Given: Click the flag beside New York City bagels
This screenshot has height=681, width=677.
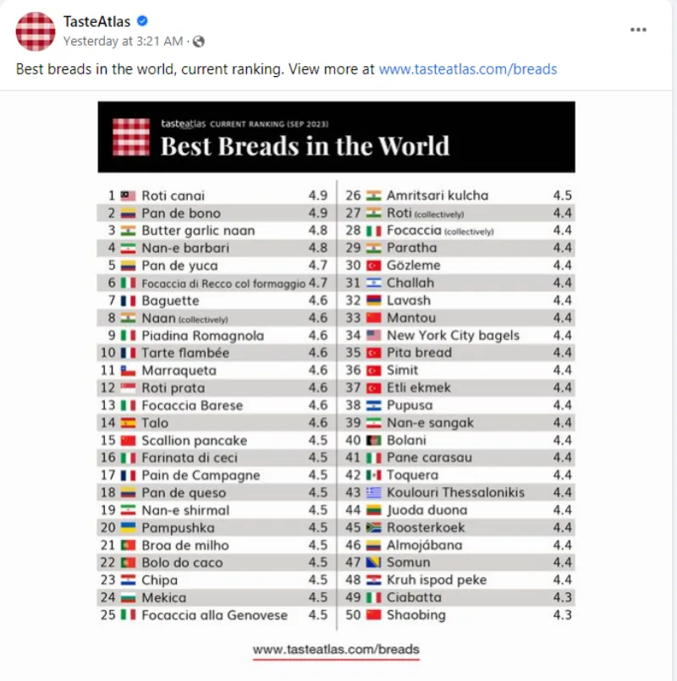Looking at the screenshot, I should 374,335.
